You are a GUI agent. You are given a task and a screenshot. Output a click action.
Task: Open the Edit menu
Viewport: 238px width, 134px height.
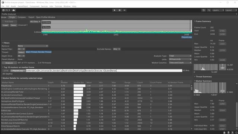[x=7, y=6]
